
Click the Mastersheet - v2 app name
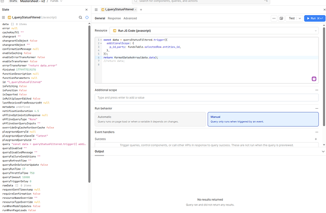33,1
